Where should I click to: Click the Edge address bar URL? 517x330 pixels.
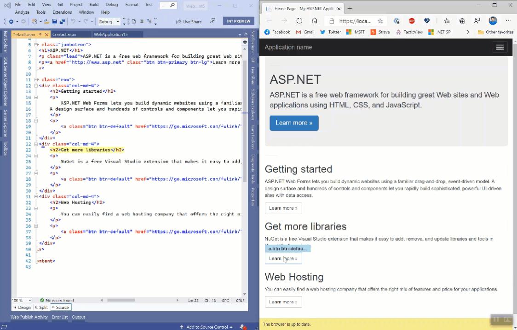pyautogui.click(x=356, y=21)
